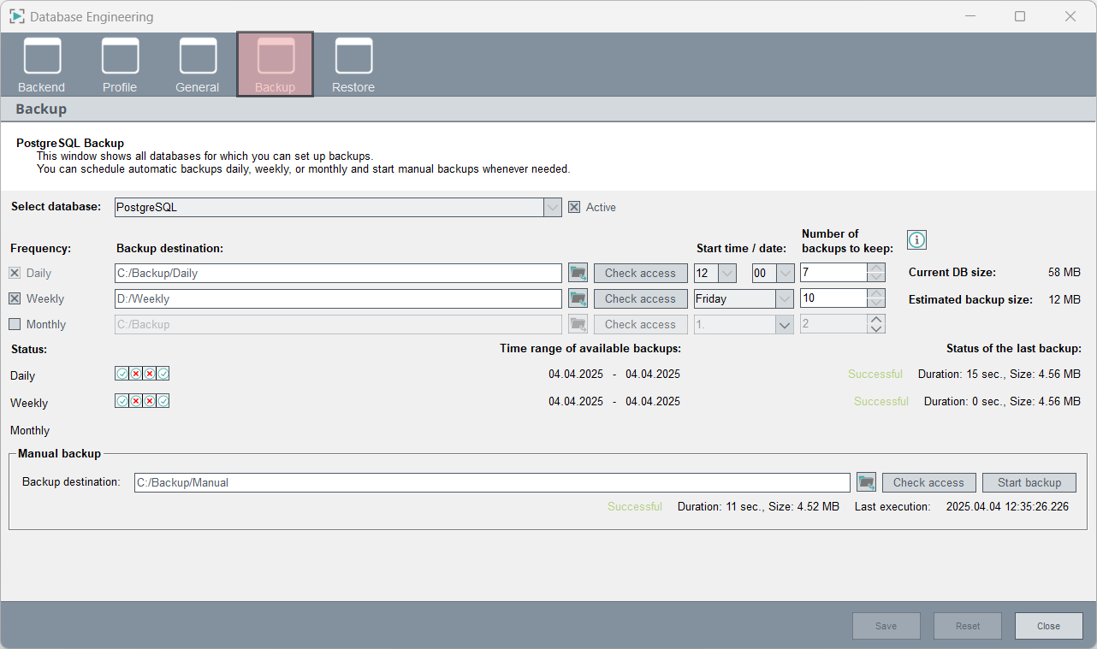Viewport: 1097px width, 649px height.
Task: Check access for the Manual backup destination
Action: pyautogui.click(x=929, y=482)
